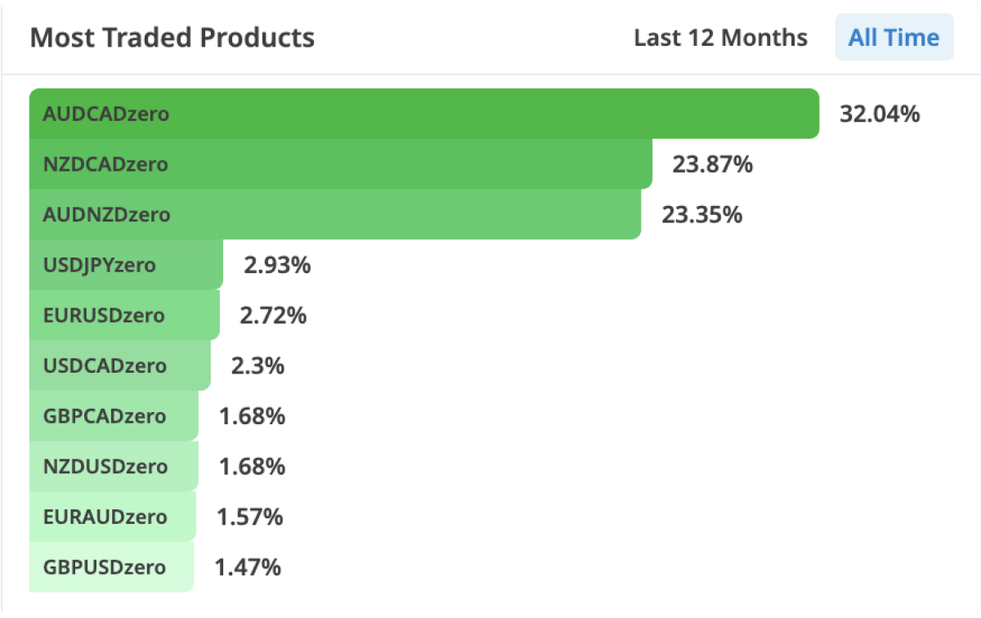Select the USDCADzero bar

click(x=119, y=365)
